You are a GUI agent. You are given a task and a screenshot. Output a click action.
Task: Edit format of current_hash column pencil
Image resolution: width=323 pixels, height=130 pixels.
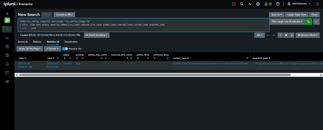coord(247,58)
